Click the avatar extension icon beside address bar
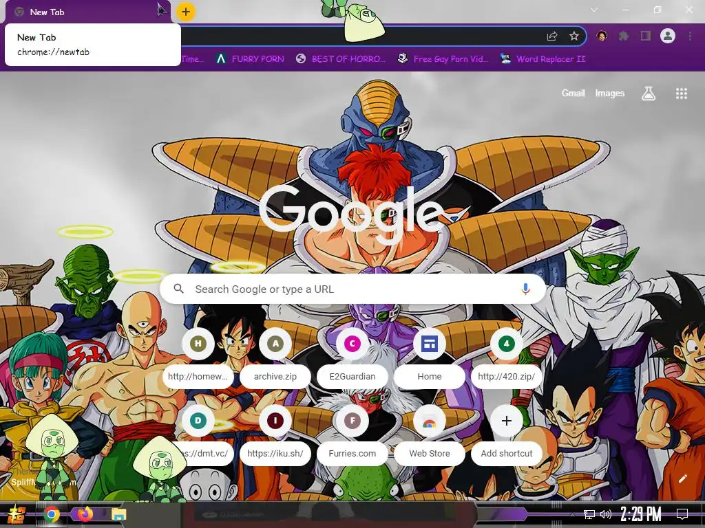This screenshot has width=705, height=528. [x=602, y=36]
